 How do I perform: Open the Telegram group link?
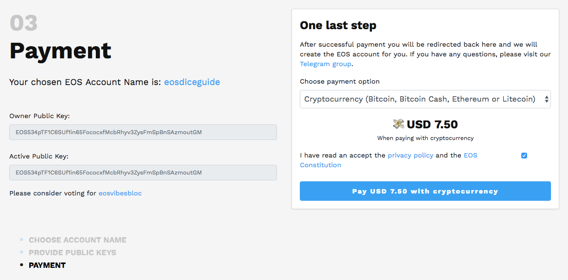[325, 64]
